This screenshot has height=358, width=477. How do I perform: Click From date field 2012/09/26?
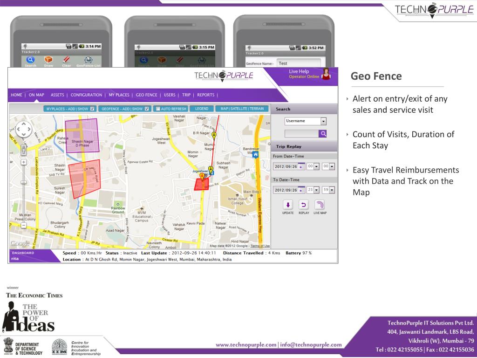pyautogui.click(x=286, y=166)
